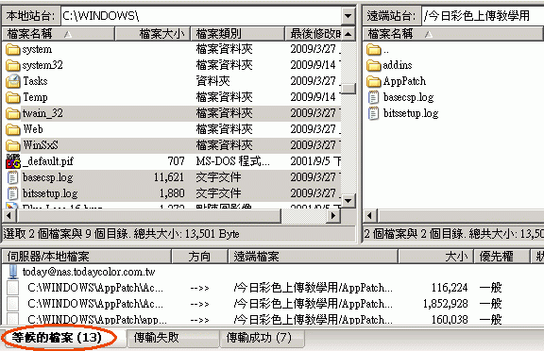Sort the remote list by 檔案名稱 header

452,34
